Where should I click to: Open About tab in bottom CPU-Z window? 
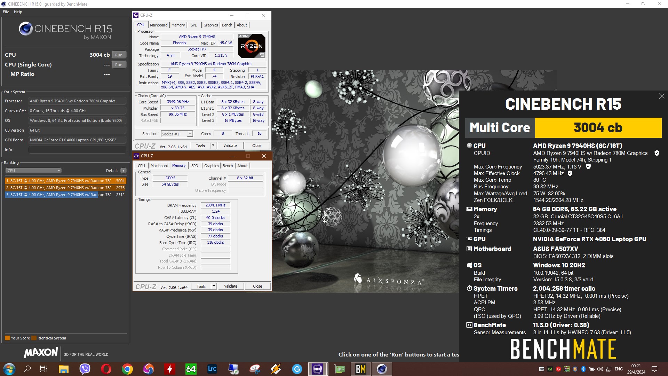(242, 166)
